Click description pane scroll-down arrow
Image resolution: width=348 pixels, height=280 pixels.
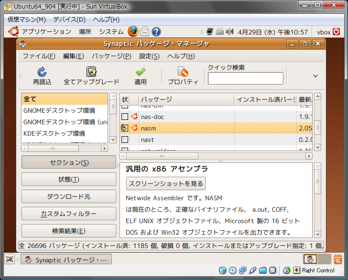click(317, 234)
